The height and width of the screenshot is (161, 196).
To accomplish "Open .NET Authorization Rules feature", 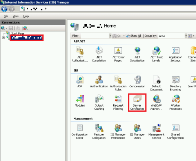I will pyautogui.click(x=80, y=54).
